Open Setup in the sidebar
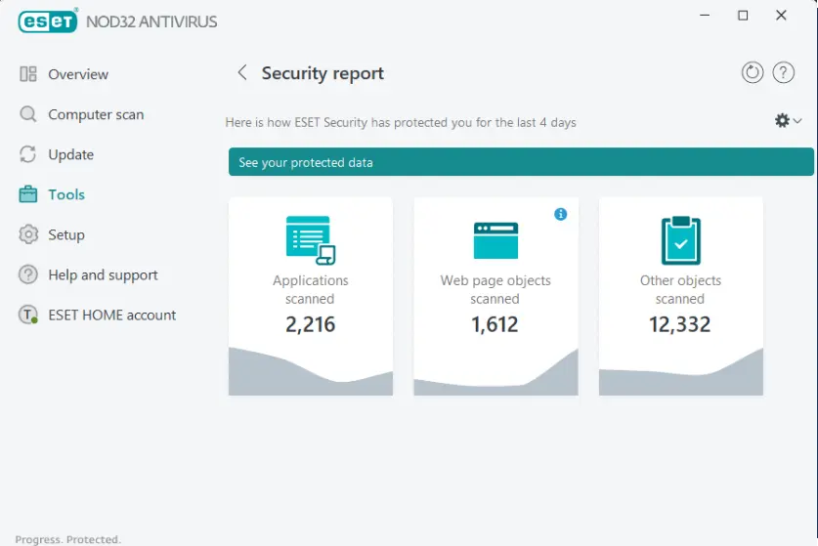This screenshot has width=818, height=546. 66,234
